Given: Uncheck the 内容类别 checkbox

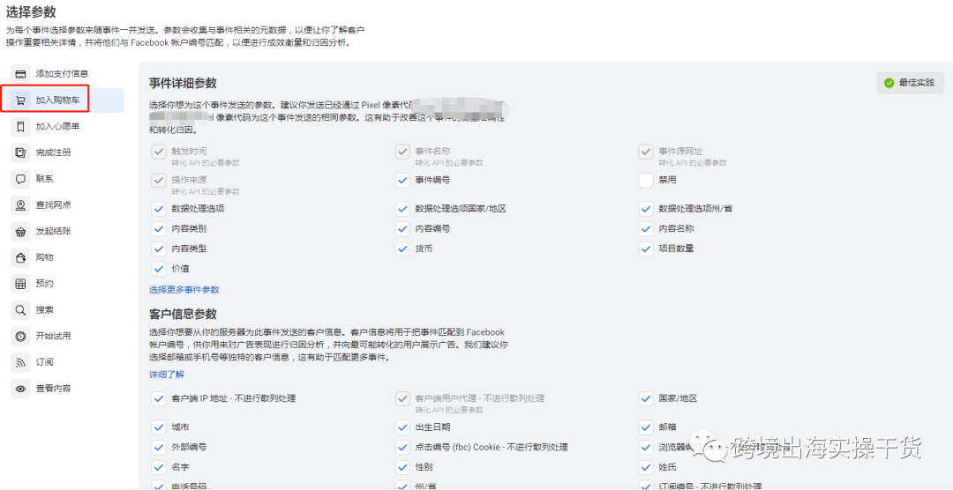Looking at the screenshot, I should tap(159, 229).
